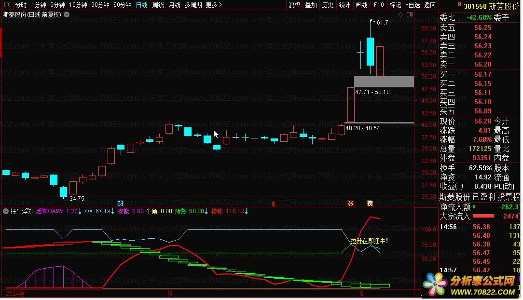
Task: Select the 日线 daily chart tab
Action: coord(142,5)
